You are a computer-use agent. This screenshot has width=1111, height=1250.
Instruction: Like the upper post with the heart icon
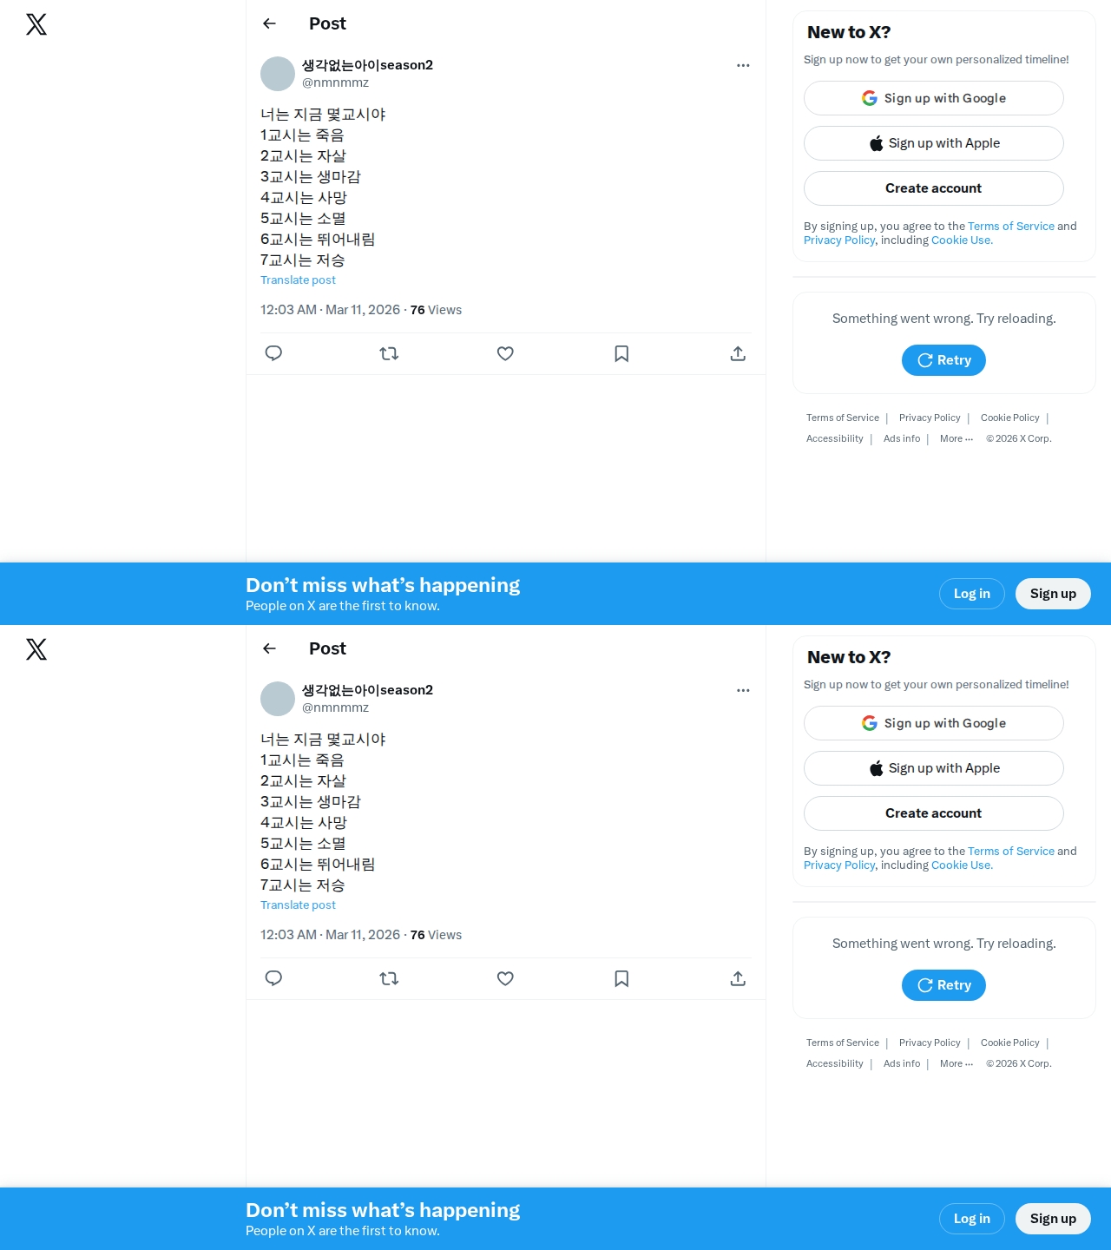coord(505,353)
